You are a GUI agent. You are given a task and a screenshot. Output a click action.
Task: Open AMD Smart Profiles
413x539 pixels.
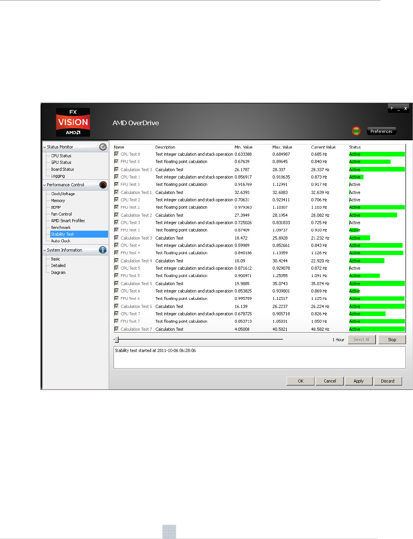(68, 221)
